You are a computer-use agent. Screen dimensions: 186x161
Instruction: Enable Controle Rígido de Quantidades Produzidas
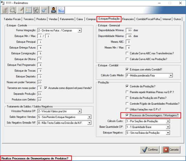(x=127, y=104)
